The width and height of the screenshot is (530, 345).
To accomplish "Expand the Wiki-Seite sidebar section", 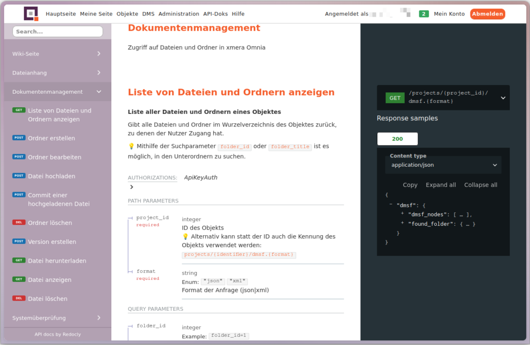I will pos(98,54).
